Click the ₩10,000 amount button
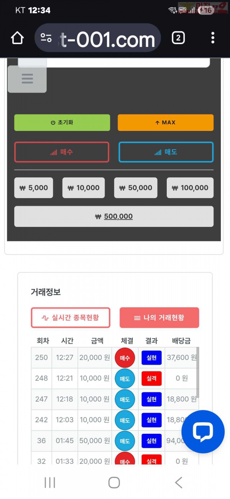This screenshot has height=499, width=230. 84,188
